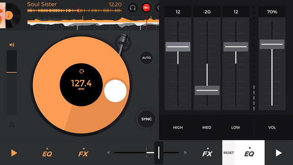
Task: Click the RESET button for the EQ
Action: pyautogui.click(x=228, y=153)
